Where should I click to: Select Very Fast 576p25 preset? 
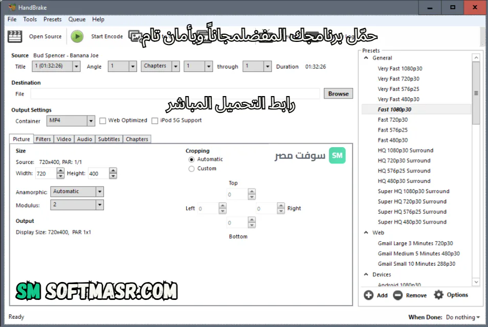(398, 89)
